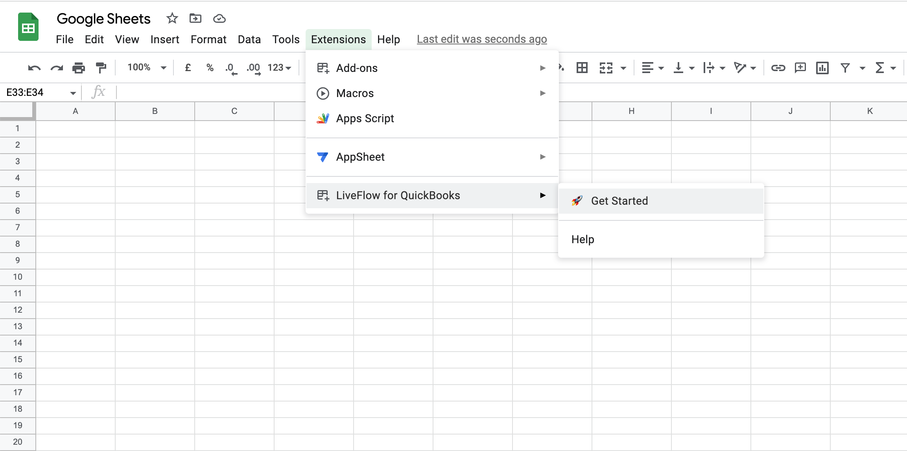Viewport: 907px width, 451px height.
Task: Format selection as percent
Action: point(210,68)
